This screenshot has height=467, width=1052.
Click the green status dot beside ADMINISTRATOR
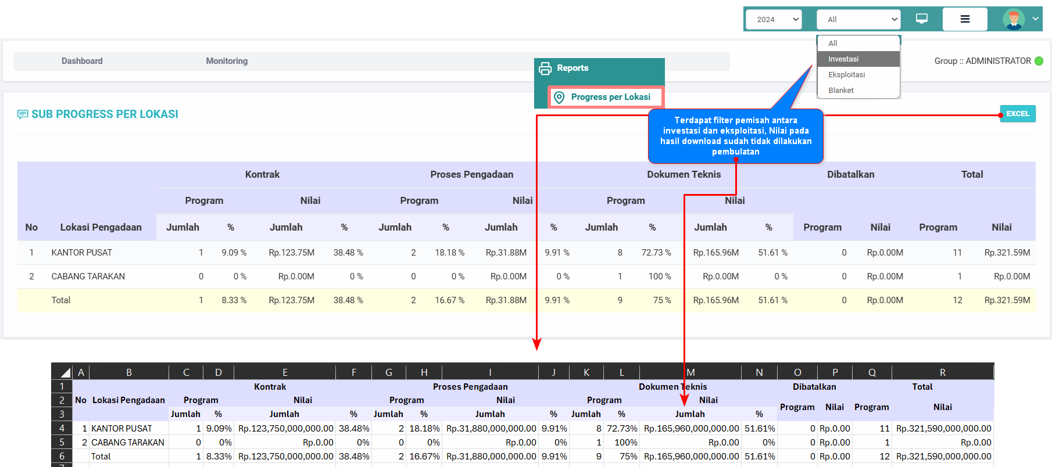tap(1039, 61)
